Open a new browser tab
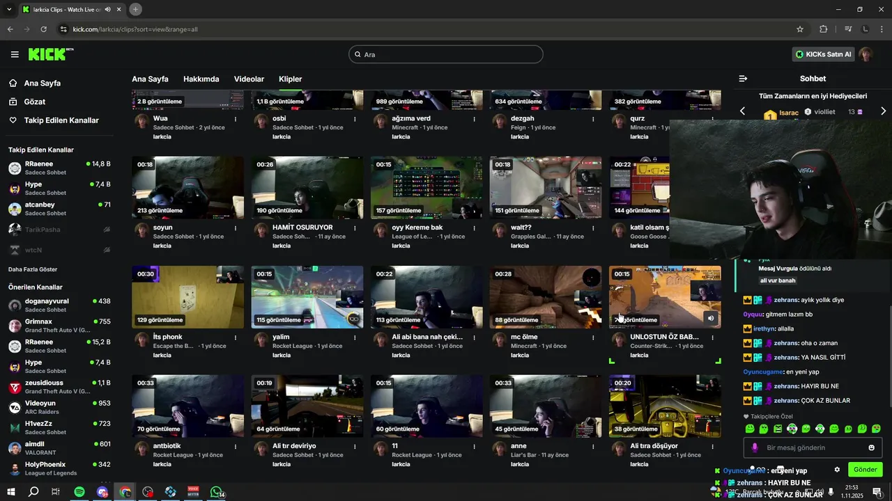The height and width of the screenshot is (501, 892). click(135, 9)
